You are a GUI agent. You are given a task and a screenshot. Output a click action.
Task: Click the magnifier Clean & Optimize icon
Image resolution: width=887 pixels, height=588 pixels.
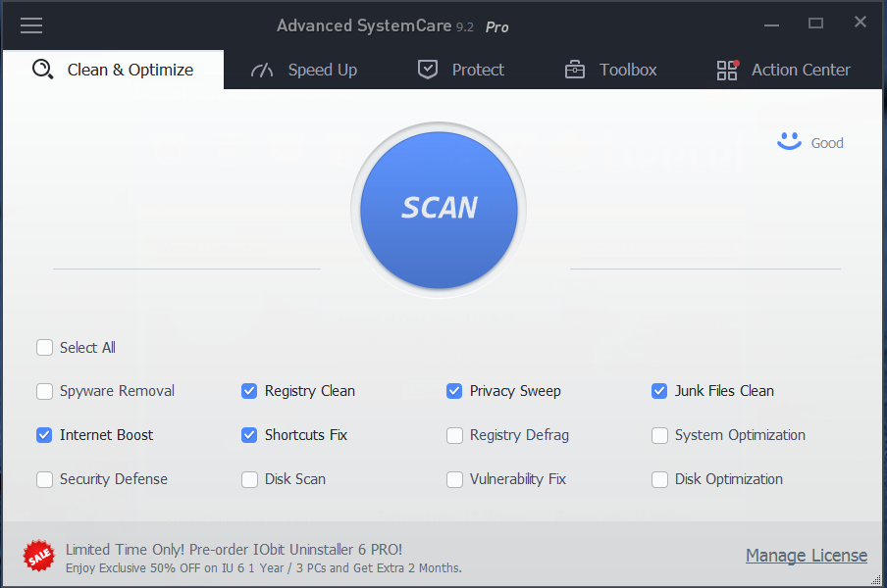[42, 70]
